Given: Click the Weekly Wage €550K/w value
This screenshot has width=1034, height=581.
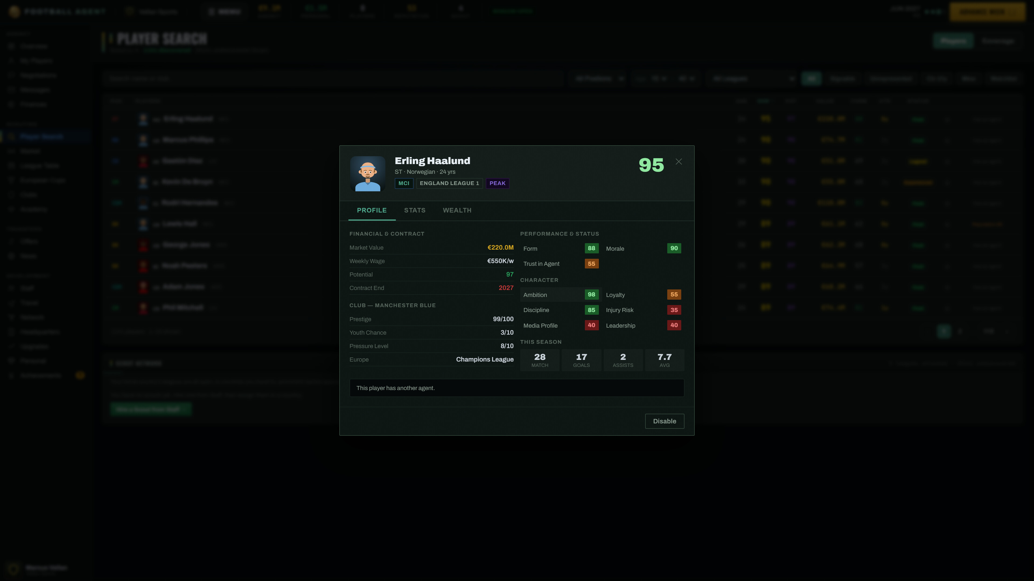Looking at the screenshot, I should point(500,261).
